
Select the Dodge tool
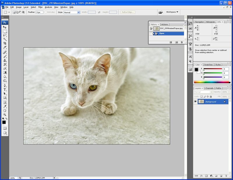(x=5, y=80)
